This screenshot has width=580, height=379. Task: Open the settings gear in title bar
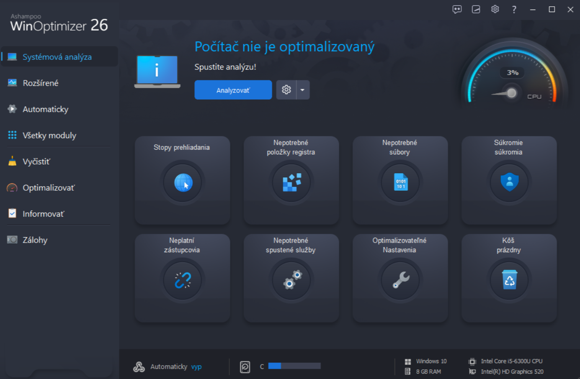495,9
